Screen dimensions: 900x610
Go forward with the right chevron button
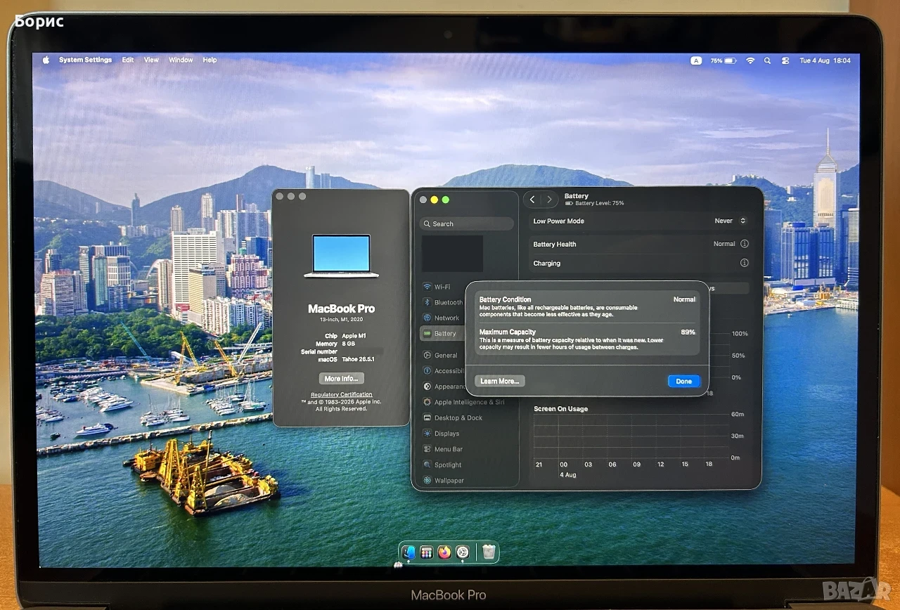[549, 200]
